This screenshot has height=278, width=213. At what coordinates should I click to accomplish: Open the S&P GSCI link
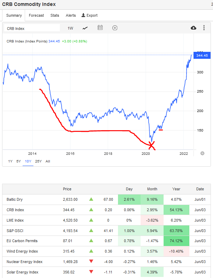coord(15,231)
